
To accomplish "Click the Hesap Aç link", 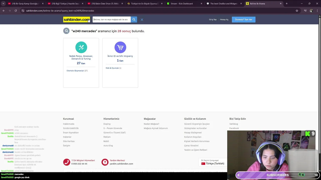I will (x=224, y=19).
